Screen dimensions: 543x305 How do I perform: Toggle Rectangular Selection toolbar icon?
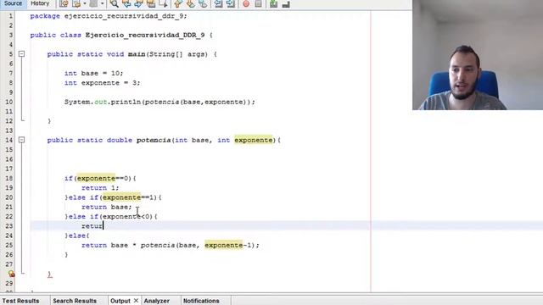pyautogui.click(x=163, y=3)
